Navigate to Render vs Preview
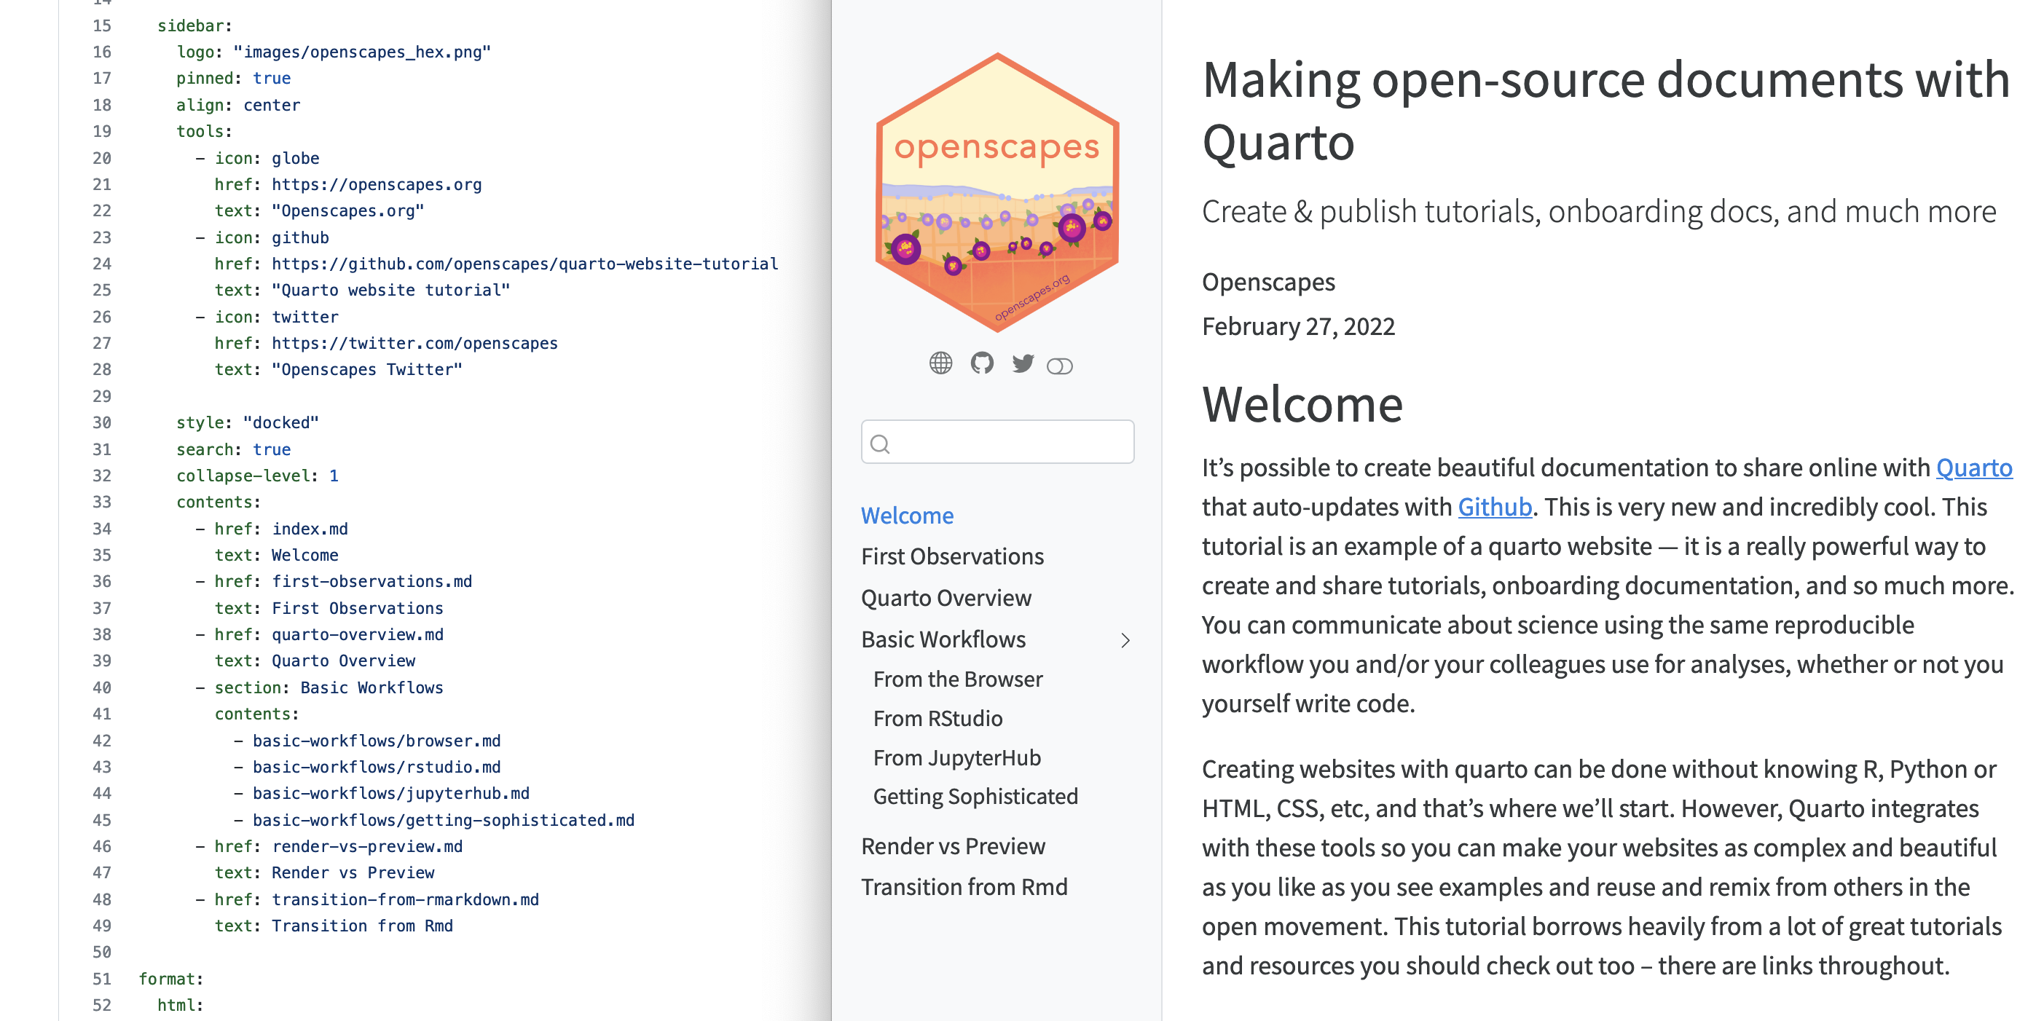 click(x=953, y=846)
